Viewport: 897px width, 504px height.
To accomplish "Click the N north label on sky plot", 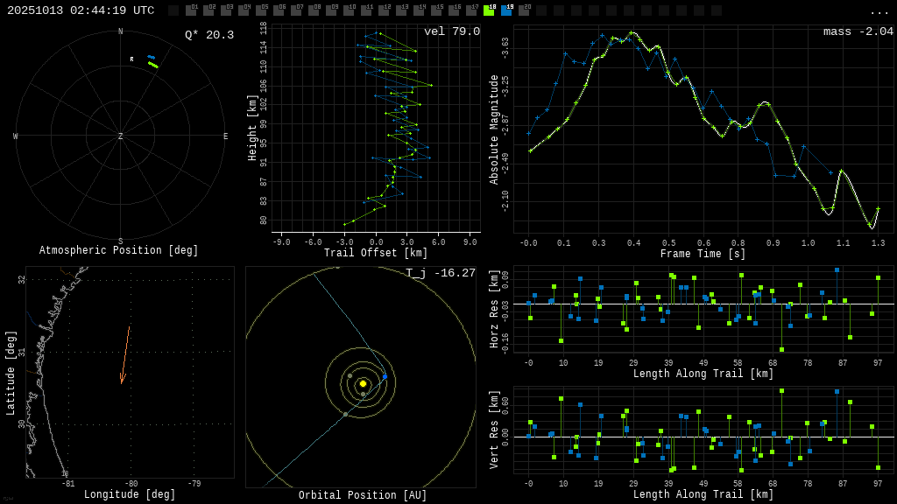I will pyautogui.click(x=121, y=32).
